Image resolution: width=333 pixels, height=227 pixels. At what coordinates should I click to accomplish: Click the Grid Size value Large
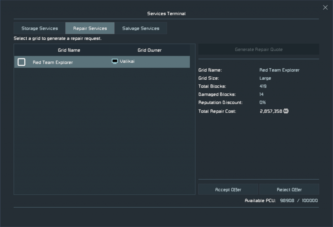pyautogui.click(x=265, y=78)
